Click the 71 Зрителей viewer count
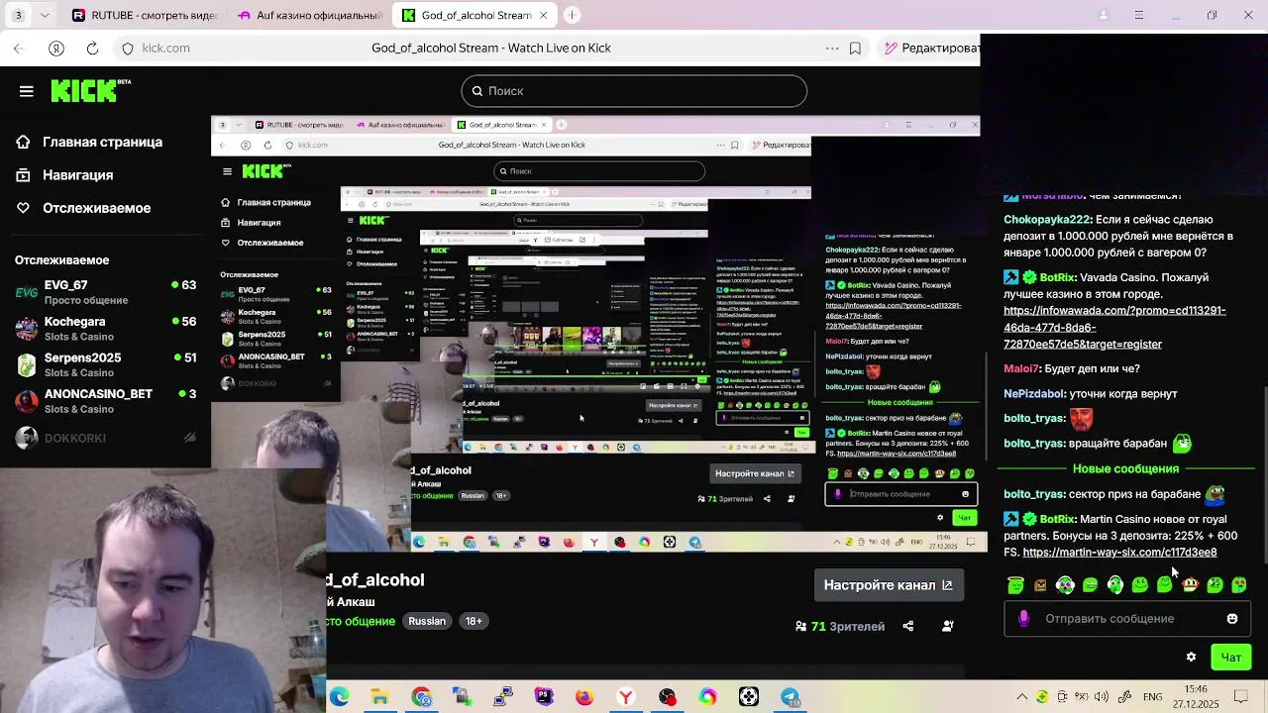This screenshot has width=1268, height=713. tap(840, 626)
